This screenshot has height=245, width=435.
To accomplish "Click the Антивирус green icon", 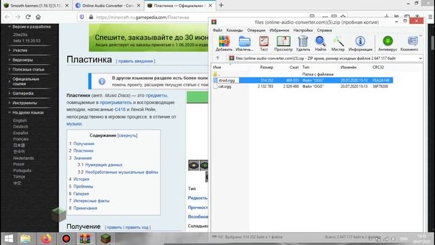I will pos(387,44).
